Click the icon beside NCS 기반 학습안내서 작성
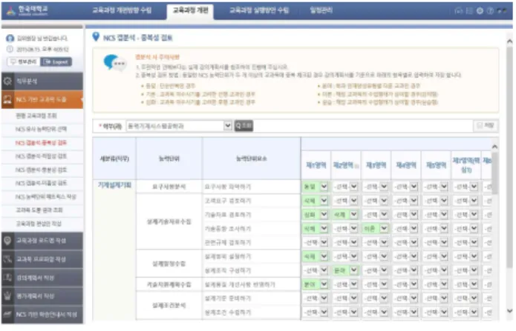Viewport: 516px width, 331px height. point(8,314)
